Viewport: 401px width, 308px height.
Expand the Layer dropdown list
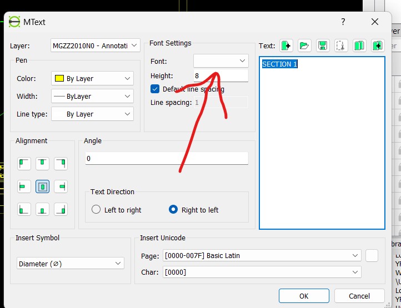(x=95, y=46)
